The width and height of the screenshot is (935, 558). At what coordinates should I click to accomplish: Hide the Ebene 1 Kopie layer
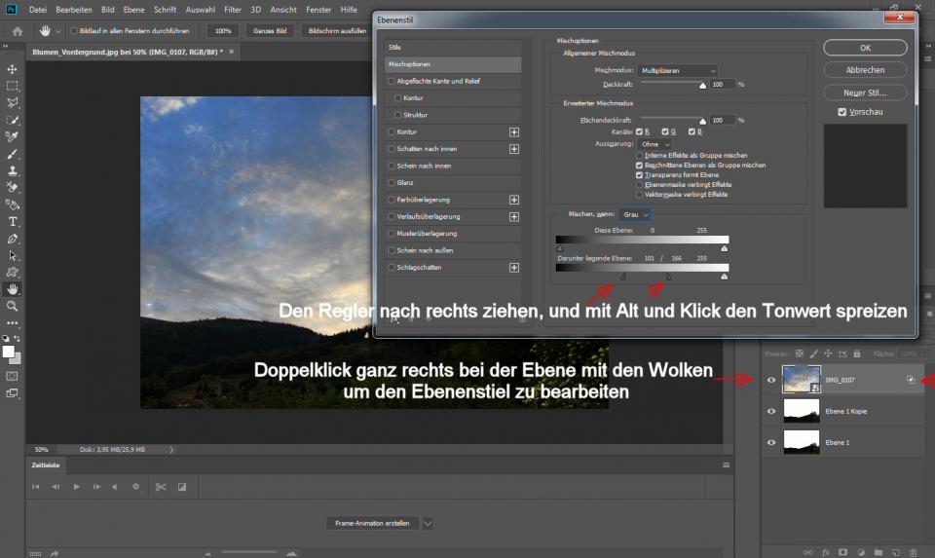771,411
